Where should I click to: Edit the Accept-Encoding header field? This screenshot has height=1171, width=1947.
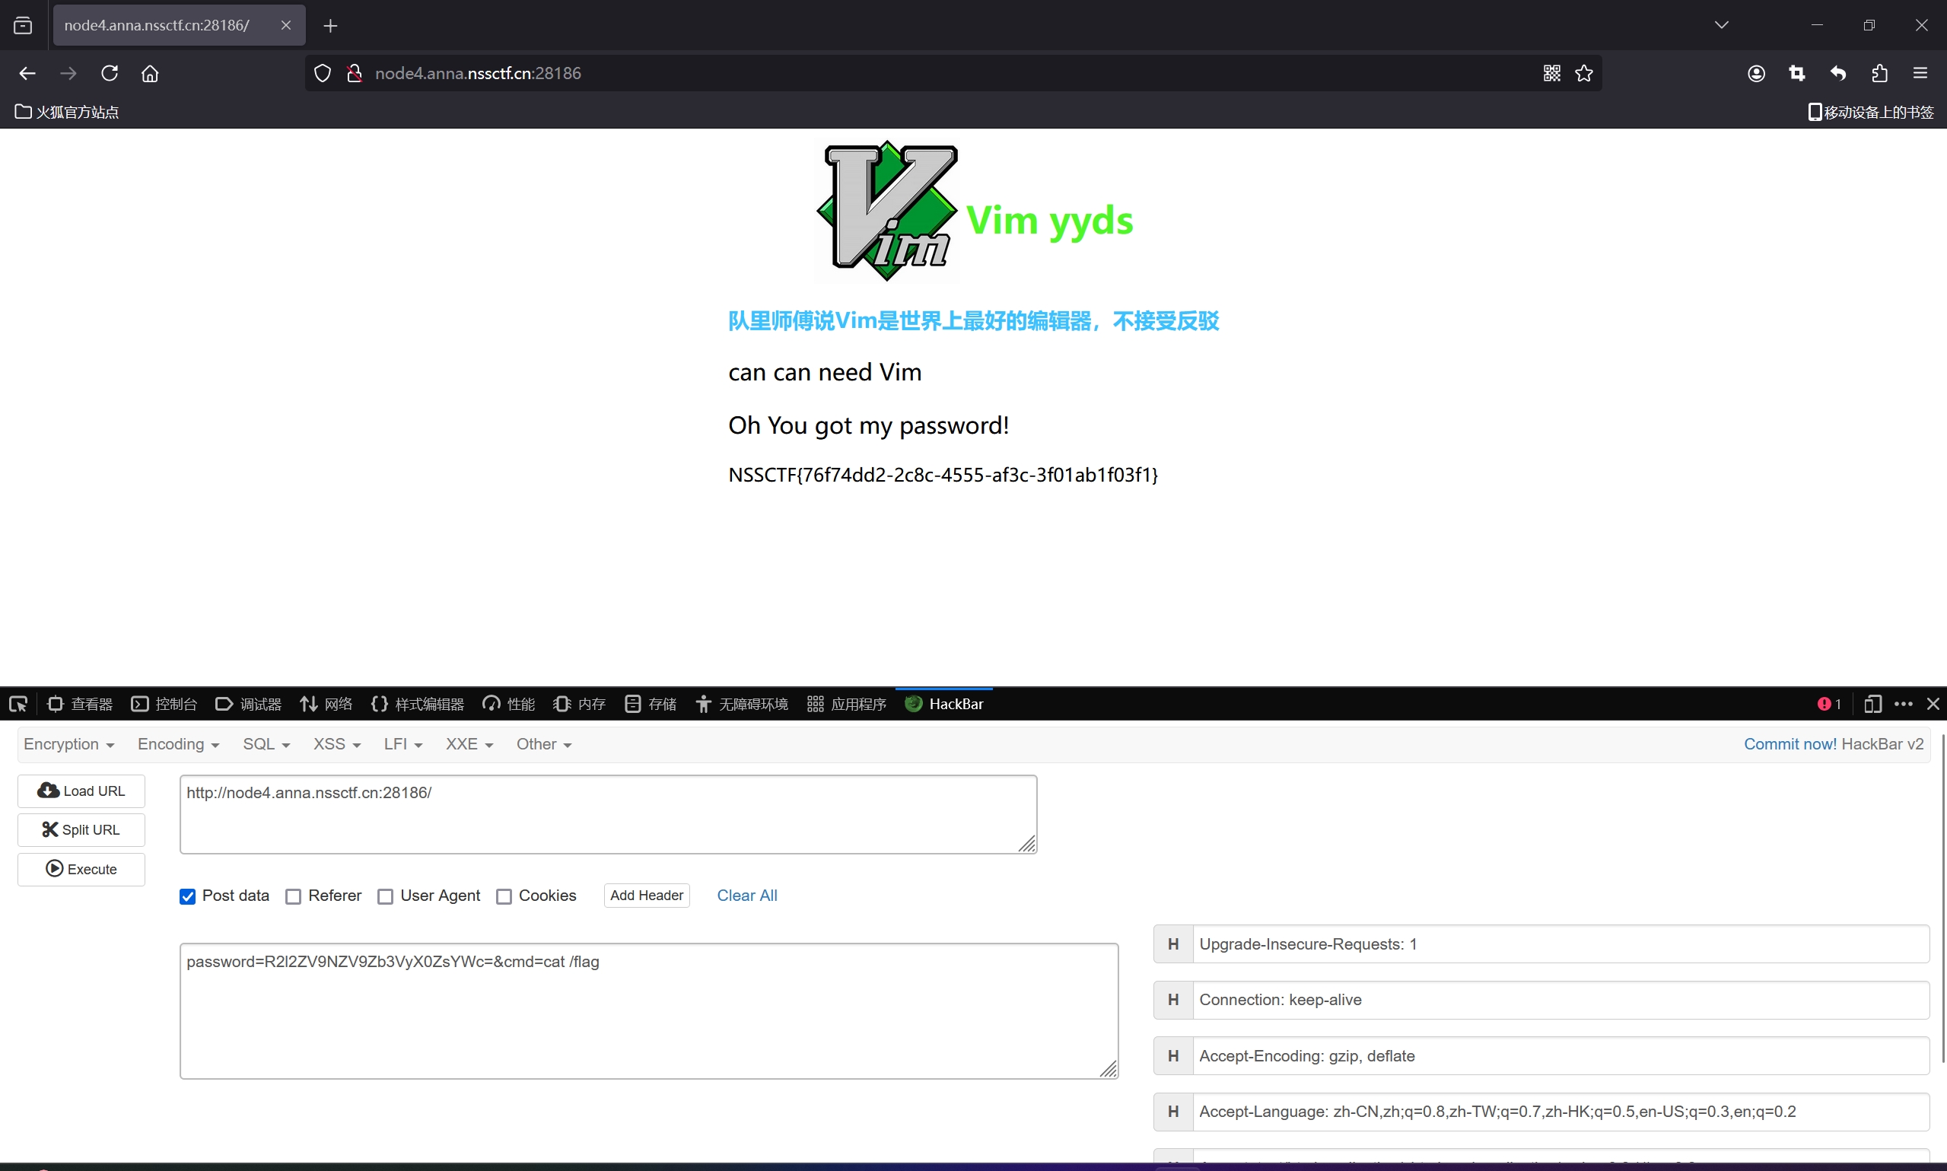point(1560,1056)
